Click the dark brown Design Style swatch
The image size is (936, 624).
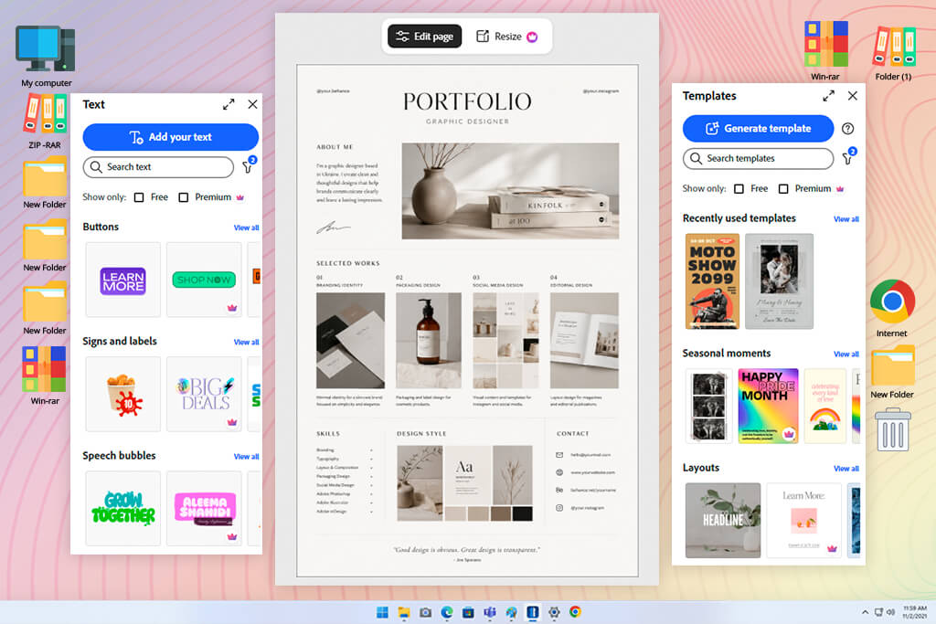(x=500, y=513)
